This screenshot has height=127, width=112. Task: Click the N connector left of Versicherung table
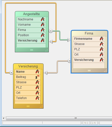(11, 73)
